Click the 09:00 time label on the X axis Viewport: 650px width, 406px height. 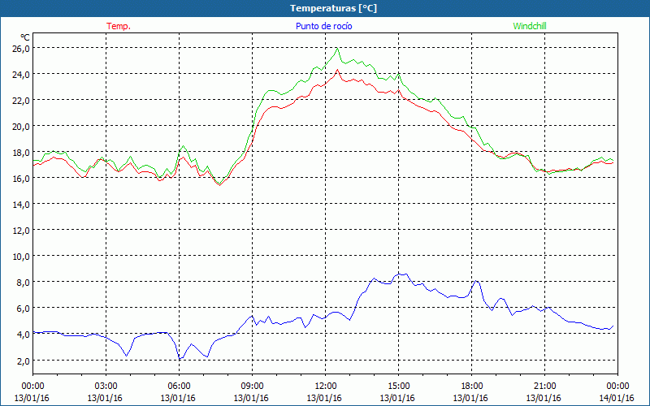(252, 386)
